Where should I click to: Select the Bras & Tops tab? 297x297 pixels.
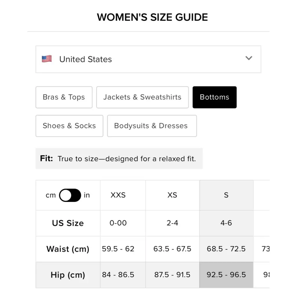coord(64,97)
